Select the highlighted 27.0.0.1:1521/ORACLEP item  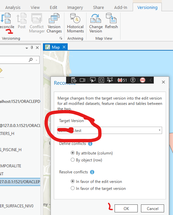tap(20, 182)
